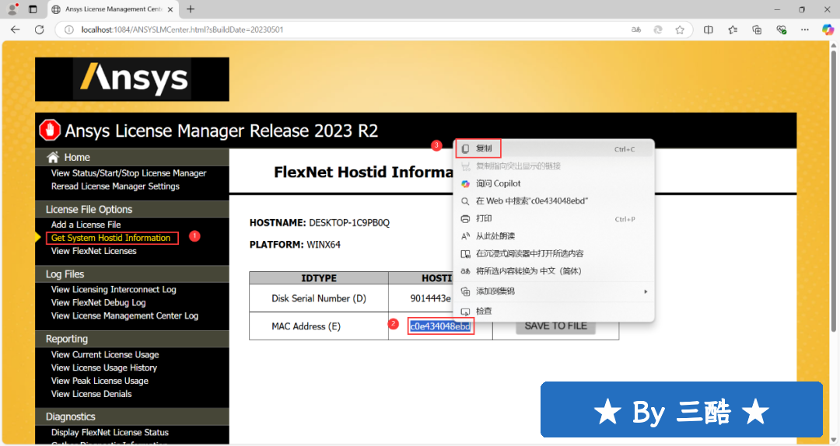Go to Home in the sidebar
Viewport: 840px width, 446px height.
pos(76,158)
